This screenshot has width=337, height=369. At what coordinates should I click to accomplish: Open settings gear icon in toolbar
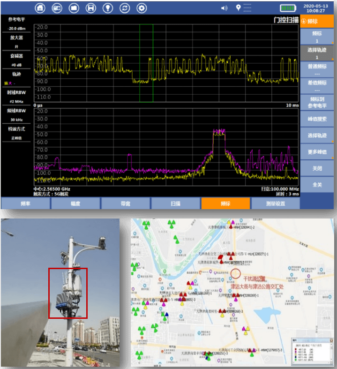coord(142,8)
